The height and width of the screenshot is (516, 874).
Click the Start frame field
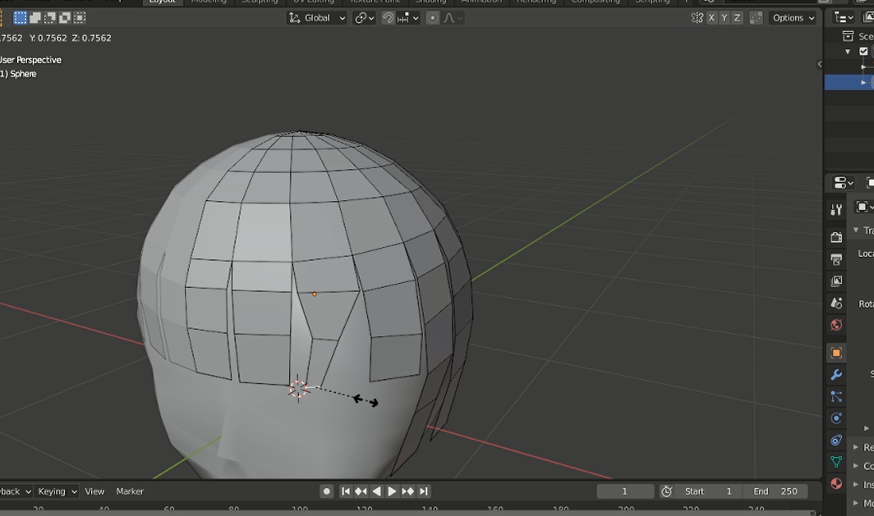[710, 491]
